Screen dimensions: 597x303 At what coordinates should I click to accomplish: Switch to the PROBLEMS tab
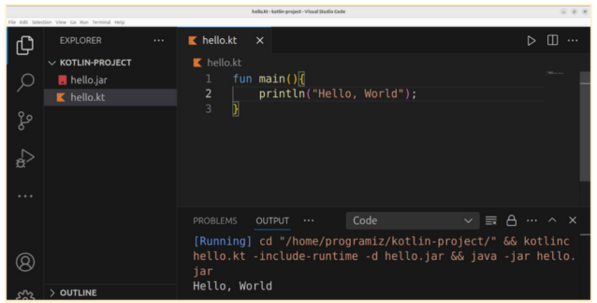pos(215,221)
